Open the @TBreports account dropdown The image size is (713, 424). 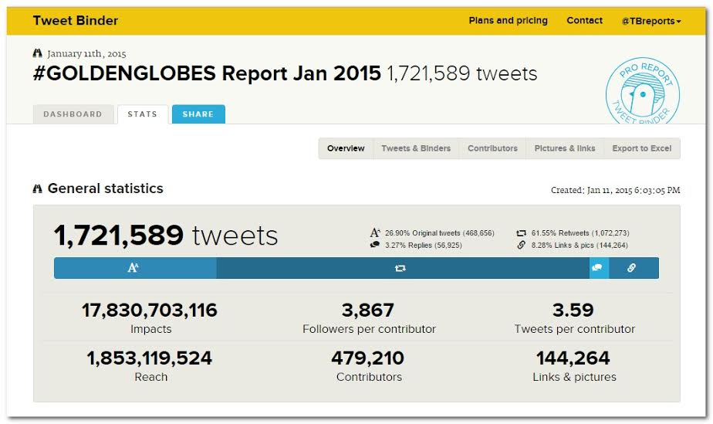(651, 21)
